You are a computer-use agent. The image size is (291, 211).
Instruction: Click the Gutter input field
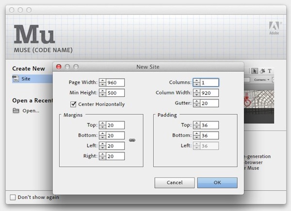(210, 103)
